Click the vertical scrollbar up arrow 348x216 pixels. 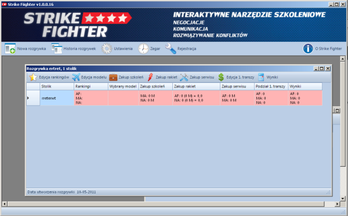click(x=343, y=58)
